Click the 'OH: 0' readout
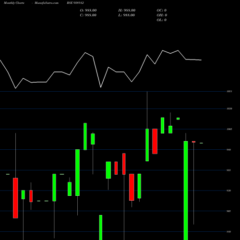 tap(162, 15)
